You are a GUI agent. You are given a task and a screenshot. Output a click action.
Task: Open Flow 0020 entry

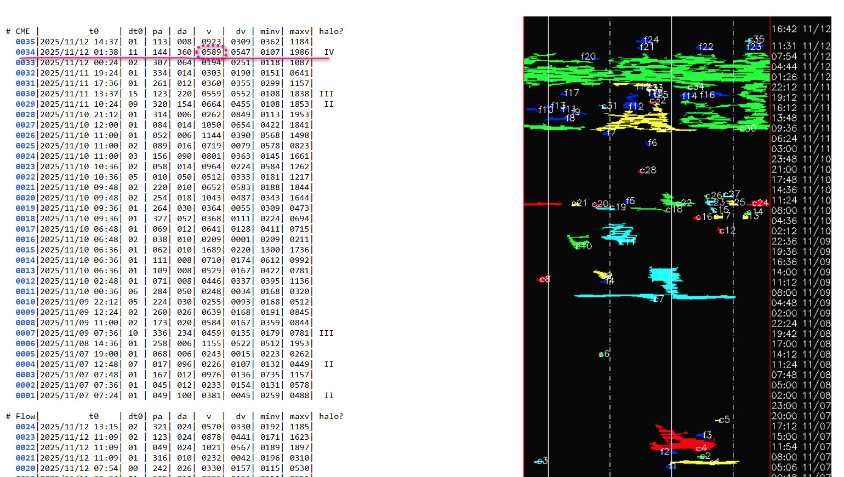25,468
